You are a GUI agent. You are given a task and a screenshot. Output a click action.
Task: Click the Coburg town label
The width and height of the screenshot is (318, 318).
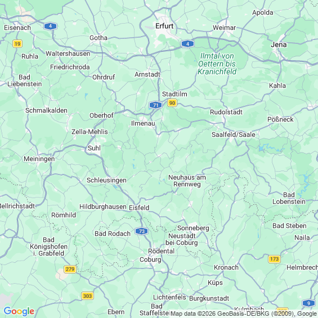coord(150,259)
